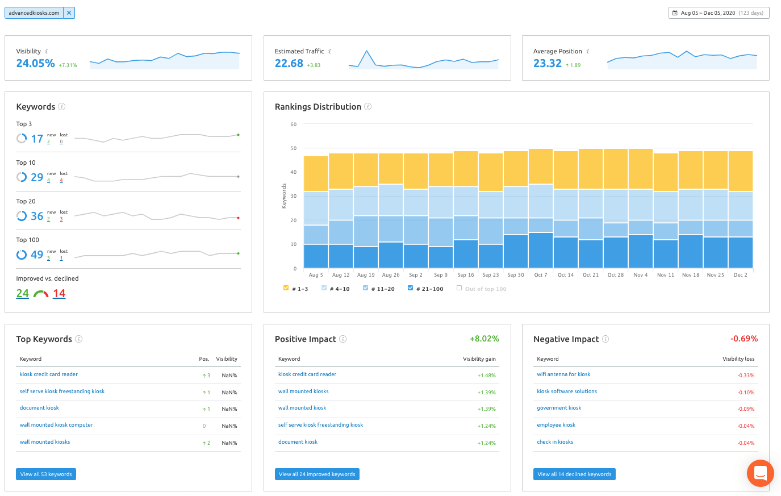Open Rankings Distribution info icon
This screenshot has width=781, height=496.
368,107
